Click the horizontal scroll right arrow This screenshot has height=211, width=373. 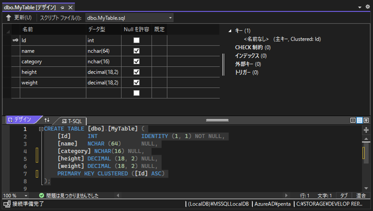[x=286, y=195]
